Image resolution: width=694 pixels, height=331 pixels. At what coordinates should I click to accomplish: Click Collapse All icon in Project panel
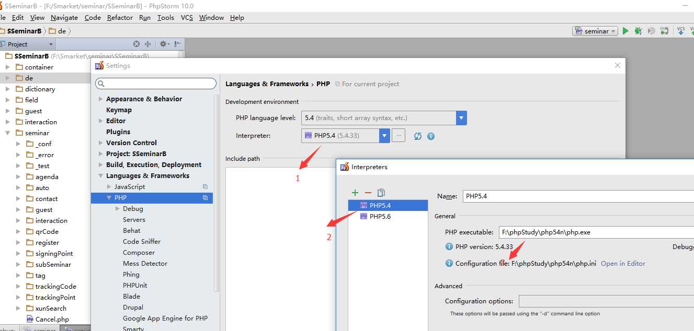[x=147, y=44]
